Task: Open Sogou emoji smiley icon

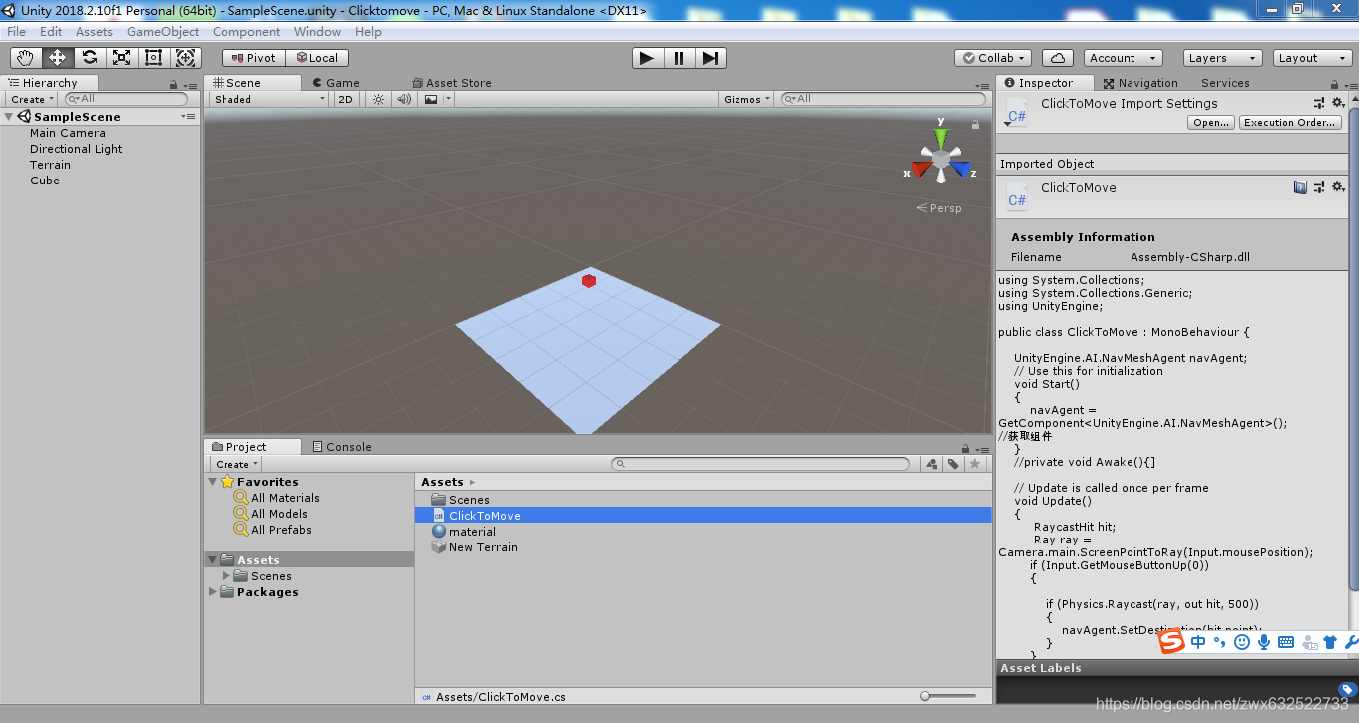Action: pos(1242,642)
